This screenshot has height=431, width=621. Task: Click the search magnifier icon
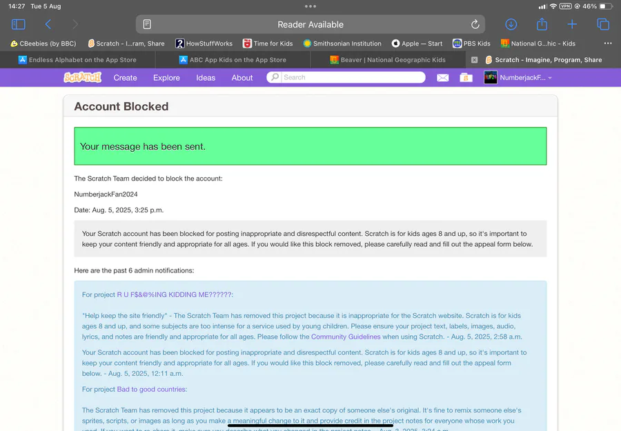tap(275, 77)
